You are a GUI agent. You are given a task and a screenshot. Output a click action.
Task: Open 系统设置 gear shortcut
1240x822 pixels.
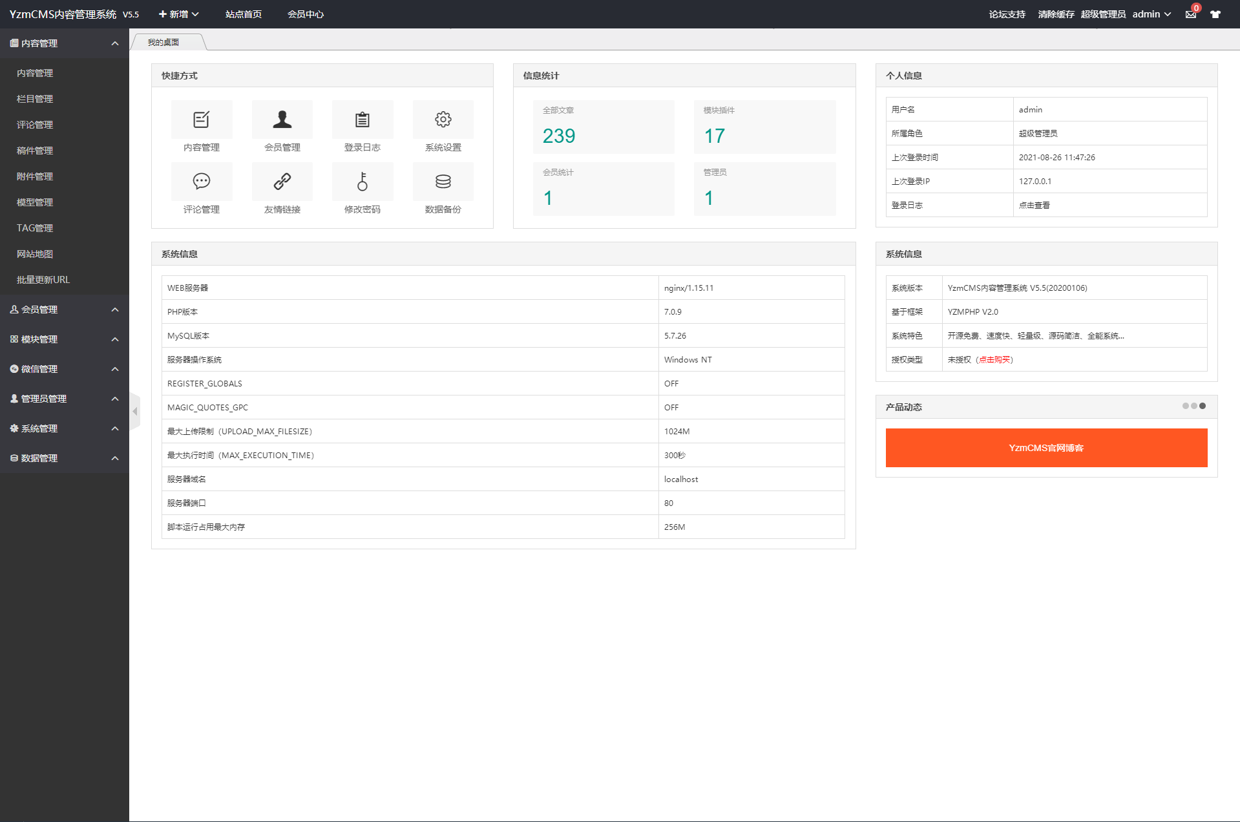pos(443,120)
